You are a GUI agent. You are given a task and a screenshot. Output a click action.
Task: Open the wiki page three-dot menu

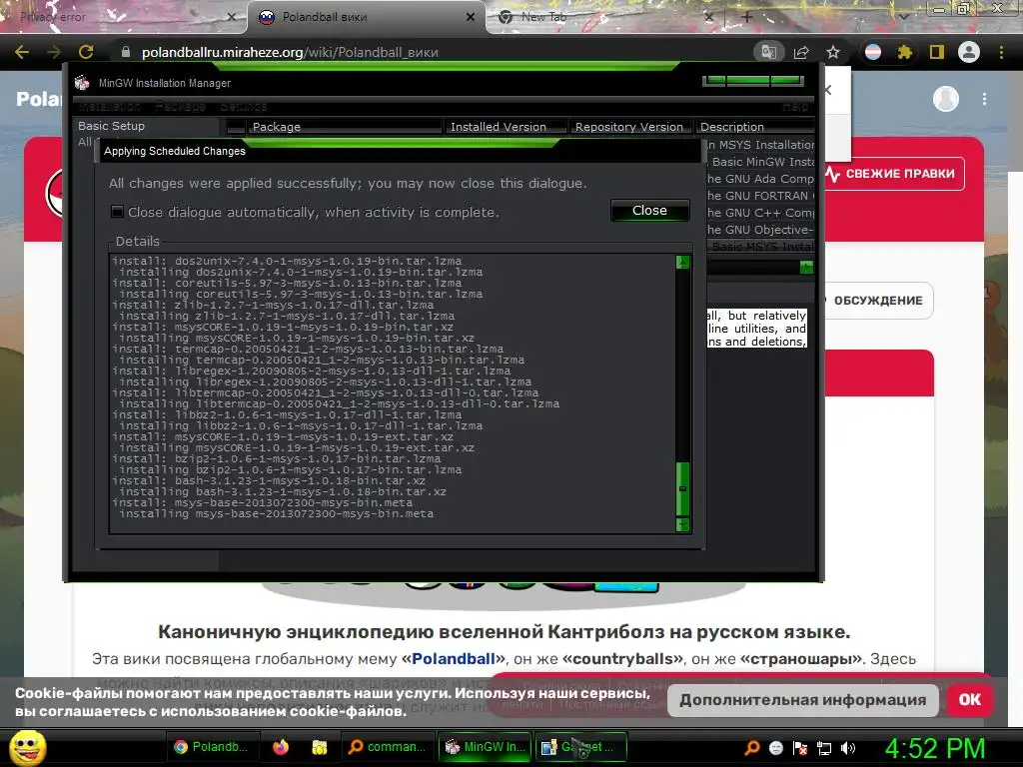click(984, 99)
